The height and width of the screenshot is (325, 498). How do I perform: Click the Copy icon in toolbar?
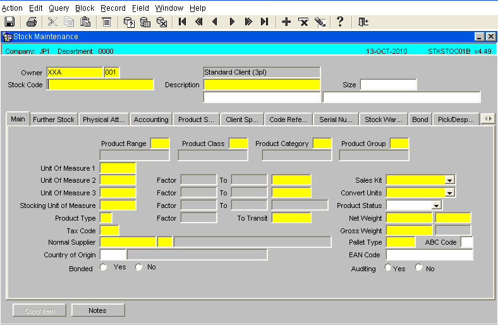click(69, 22)
